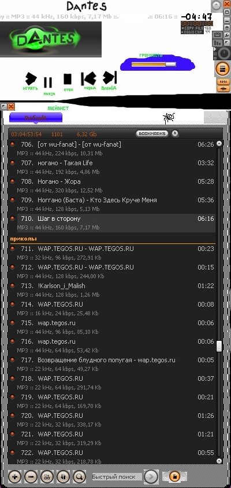The height and width of the screenshot is (488, 231).
Task: Skip forward with the ВПЕРЁД next-track icon
Action: pos(110,78)
